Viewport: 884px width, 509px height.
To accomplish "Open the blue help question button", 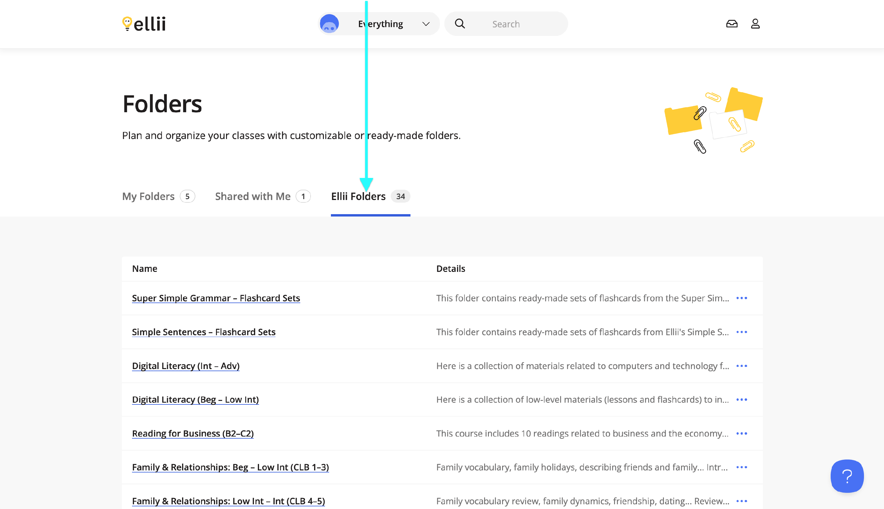I will click(x=847, y=476).
